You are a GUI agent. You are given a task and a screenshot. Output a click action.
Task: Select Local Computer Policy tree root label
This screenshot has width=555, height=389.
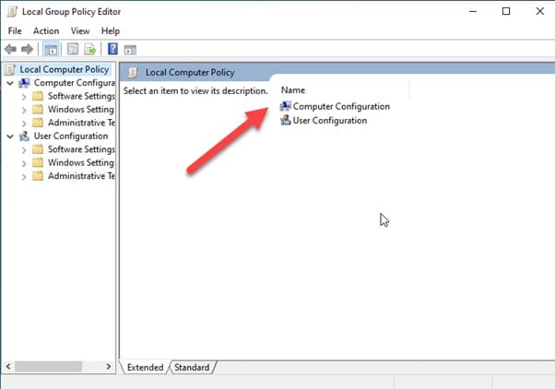click(64, 69)
